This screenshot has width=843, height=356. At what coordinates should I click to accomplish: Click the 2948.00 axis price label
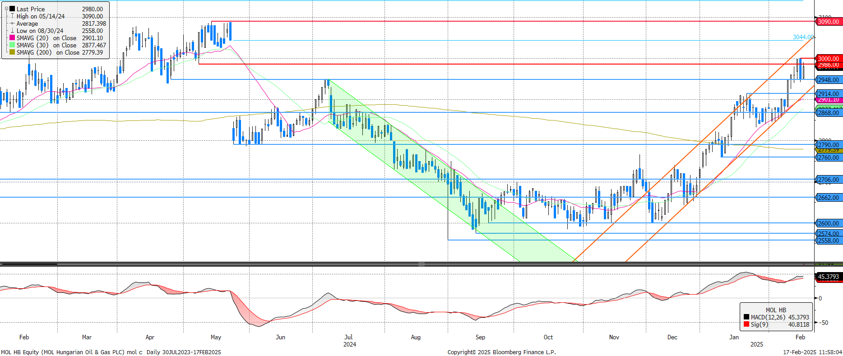click(x=829, y=80)
